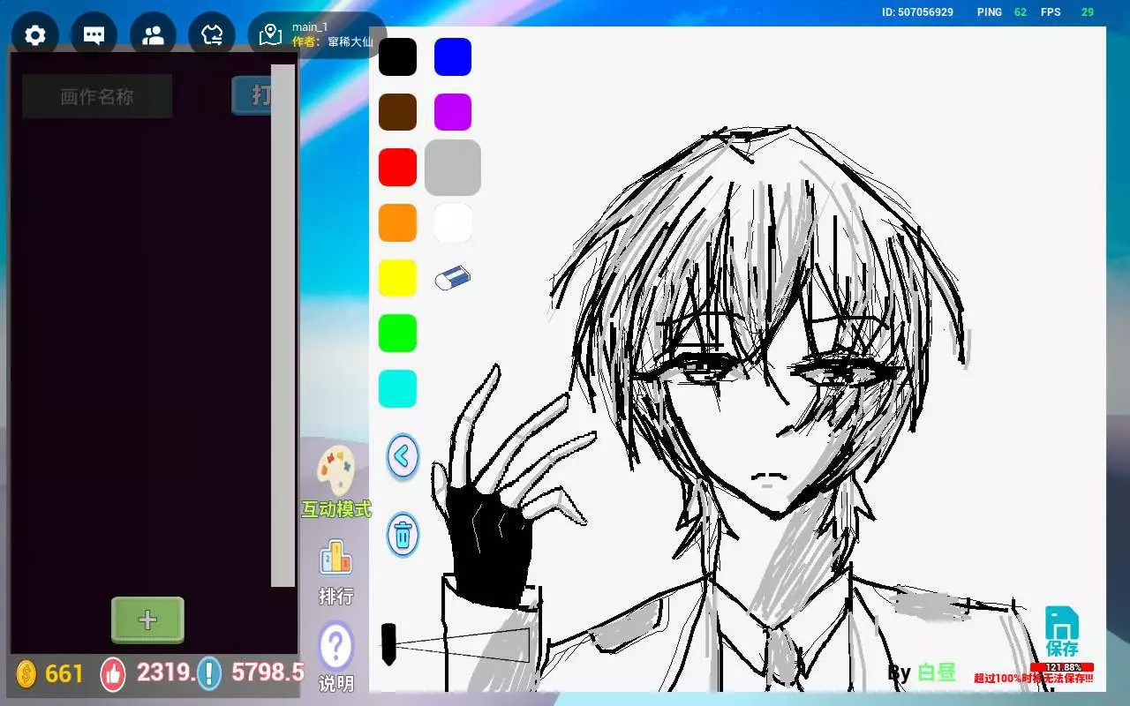Click the outfit change icon

[x=212, y=35]
